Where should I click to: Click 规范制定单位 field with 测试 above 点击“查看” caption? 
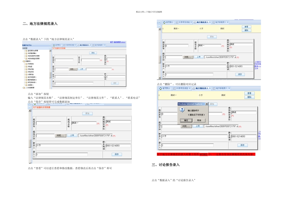(118, 122)
